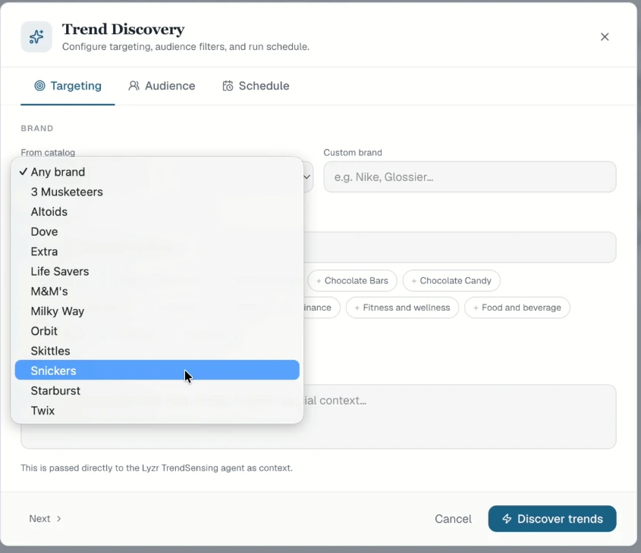Viewport: 641px width, 553px height.
Task: Click the Discover trends button
Action: [x=552, y=519]
